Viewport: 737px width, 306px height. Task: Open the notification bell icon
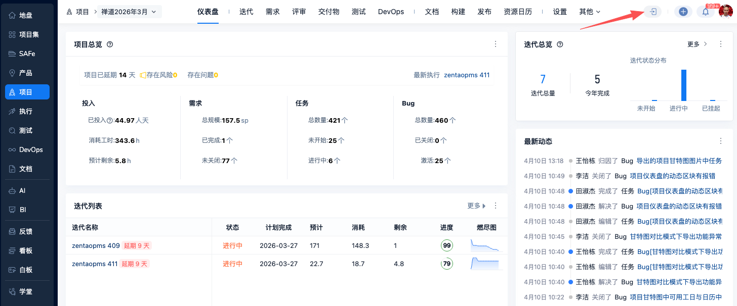[x=706, y=12]
